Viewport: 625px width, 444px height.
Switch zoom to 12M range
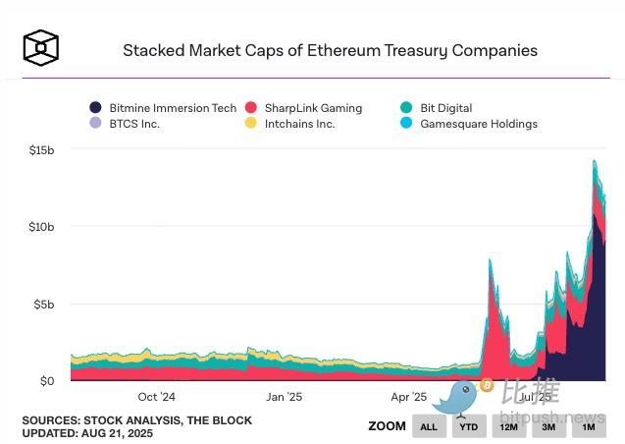(x=509, y=426)
